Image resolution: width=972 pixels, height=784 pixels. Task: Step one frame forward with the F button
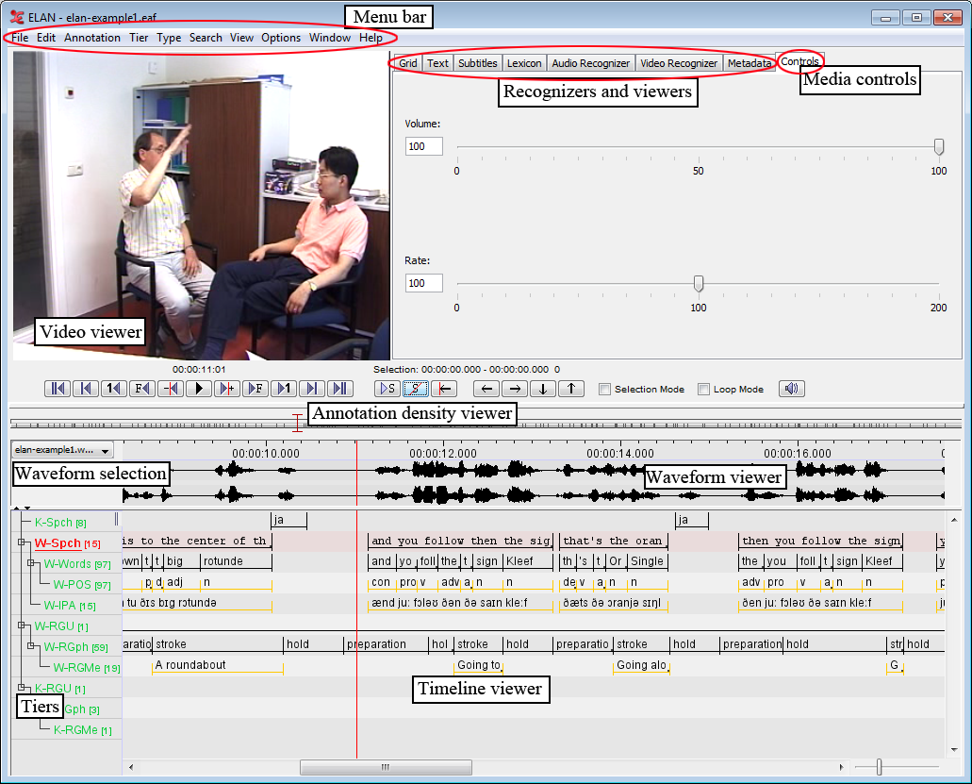255,388
